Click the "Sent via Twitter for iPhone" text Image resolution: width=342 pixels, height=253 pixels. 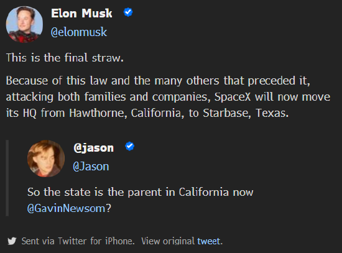click(x=76, y=241)
